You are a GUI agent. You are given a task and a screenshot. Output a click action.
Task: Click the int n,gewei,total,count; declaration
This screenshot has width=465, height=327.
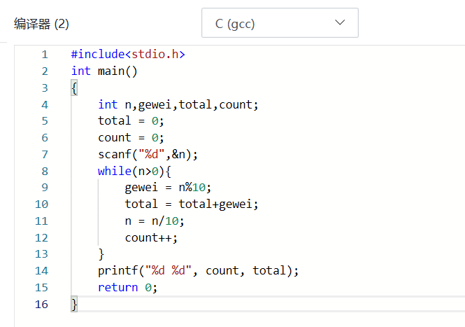pyautogui.click(x=178, y=104)
